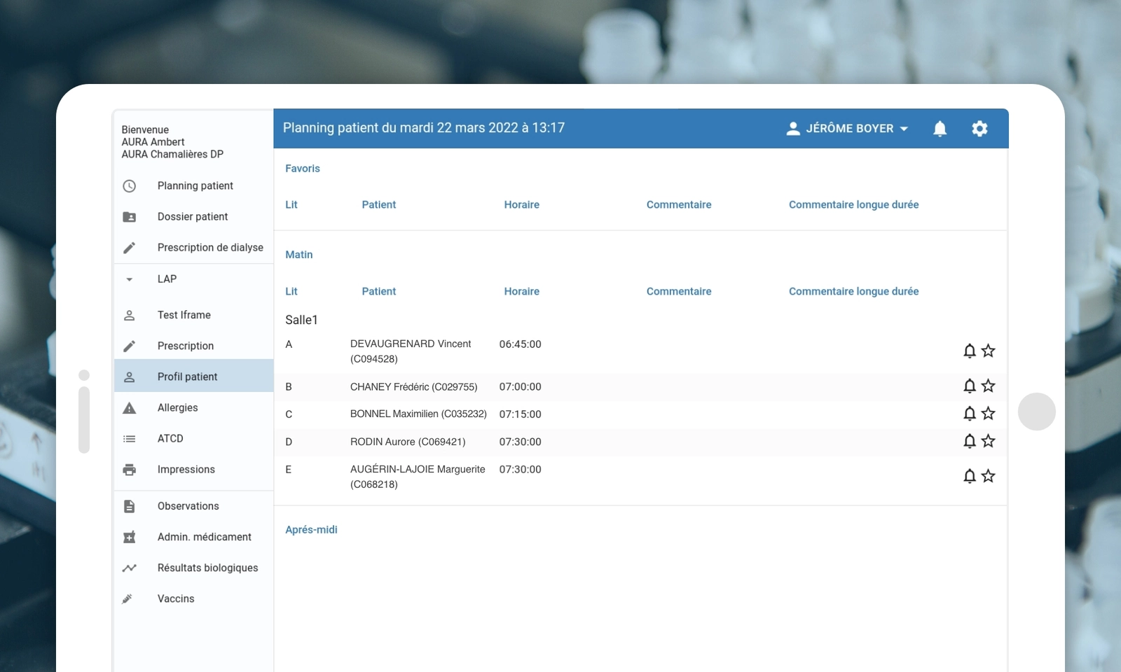
Task: Click the round tablet home button
Action: pyautogui.click(x=1037, y=412)
